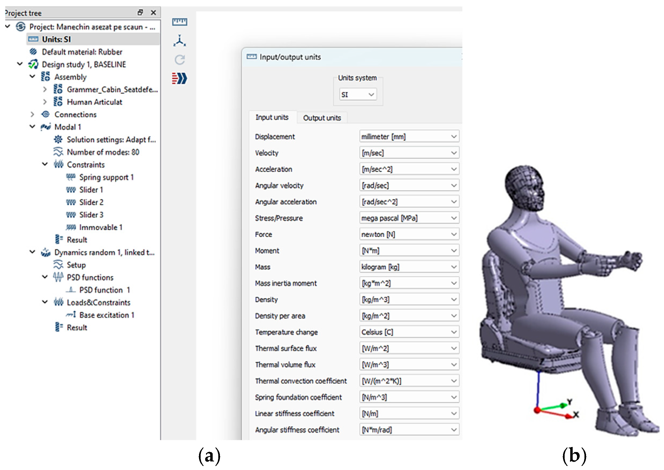664x470 pixels.
Task: Click the coordinate axes triad icon
Action: 179,41
